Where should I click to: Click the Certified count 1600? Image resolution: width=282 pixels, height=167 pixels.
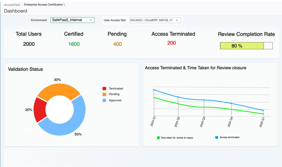click(x=74, y=44)
